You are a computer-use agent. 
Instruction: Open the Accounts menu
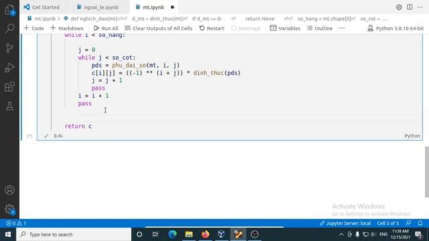[x=9, y=189]
